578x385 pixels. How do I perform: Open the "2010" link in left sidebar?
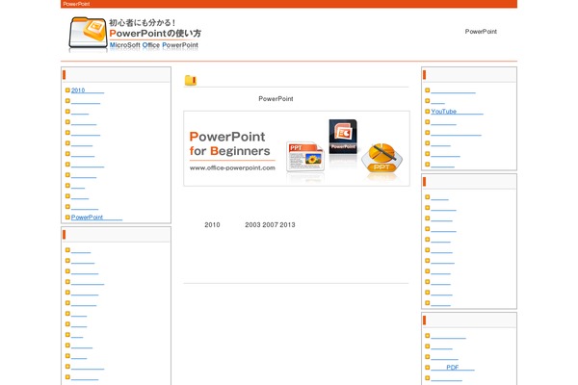tap(88, 90)
